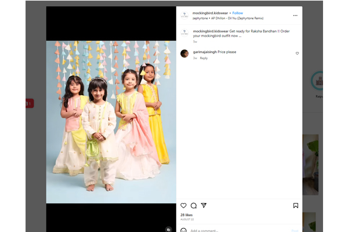Open the garimajaisingh username link
The image size is (348, 232).
205,52
